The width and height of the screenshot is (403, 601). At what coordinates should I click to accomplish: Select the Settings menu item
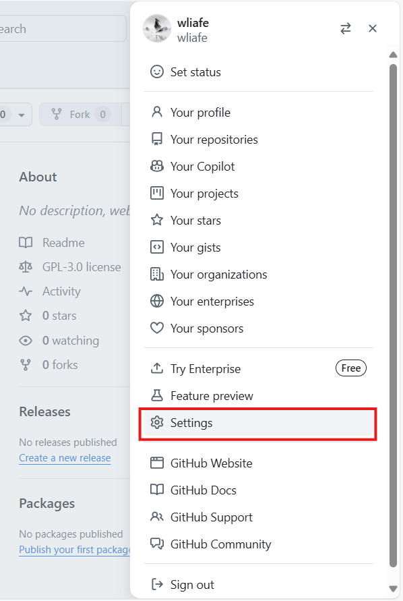(x=258, y=423)
